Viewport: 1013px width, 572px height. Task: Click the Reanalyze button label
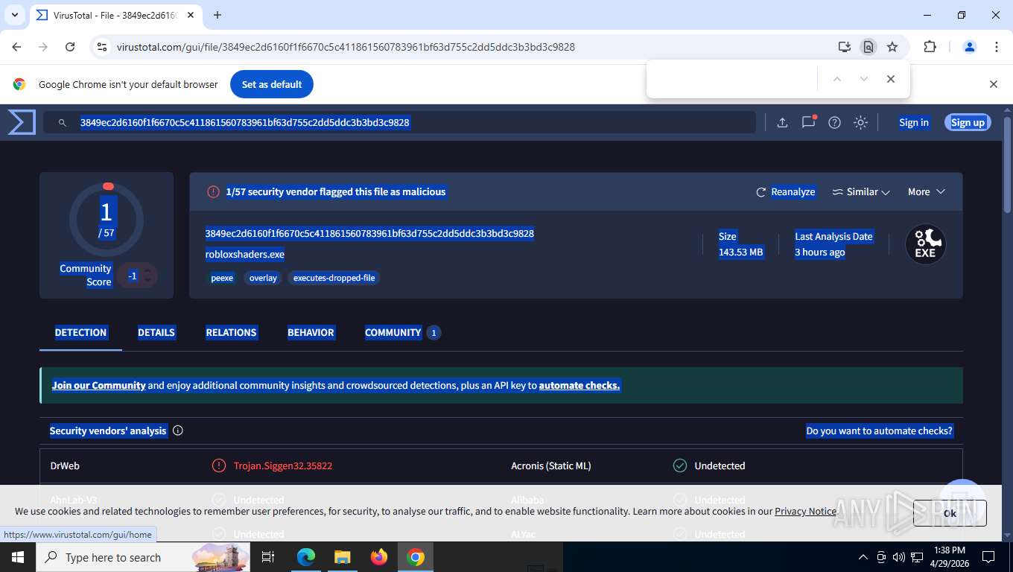[793, 192]
